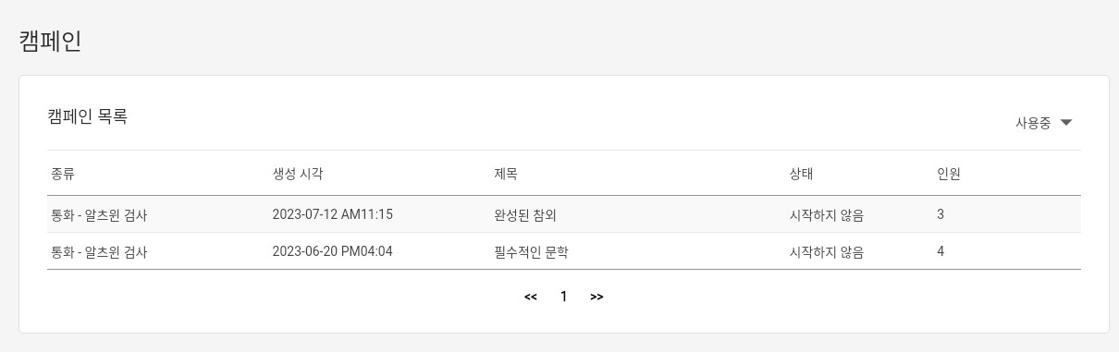Sort by 생성 시각 column header
The height and width of the screenshot is (352, 1119).
[298, 174]
